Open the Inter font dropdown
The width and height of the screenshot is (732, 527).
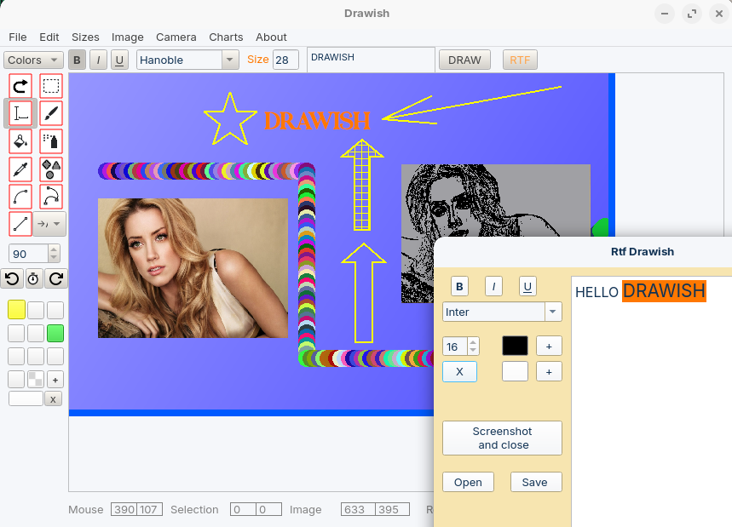click(502, 312)
